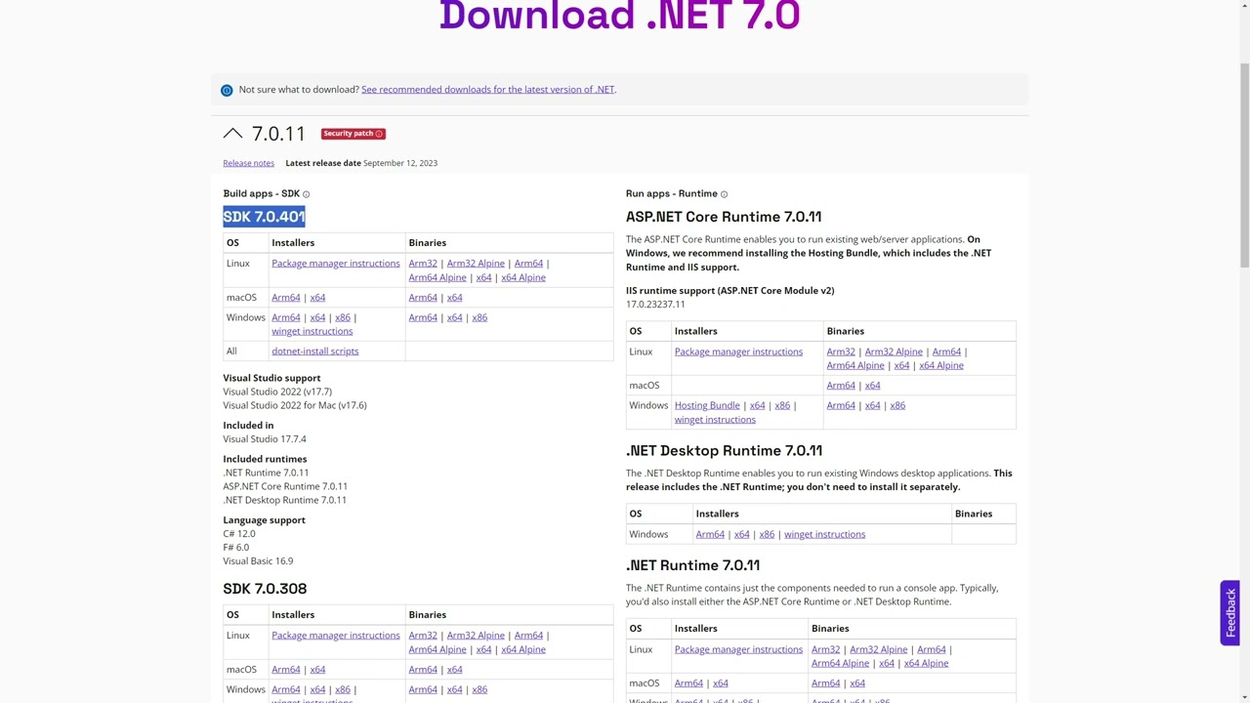Open 'See recommended downloads for the latest version of .NET'
This screenshot has width=1250, height=703.
(x=488, y=89)
